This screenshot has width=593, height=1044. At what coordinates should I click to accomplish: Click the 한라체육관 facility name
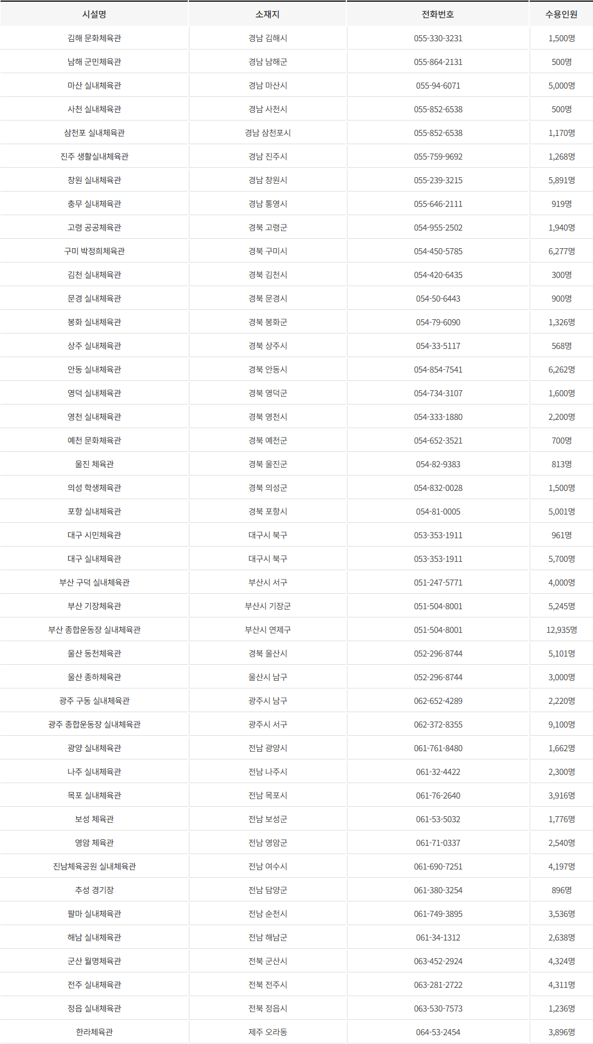coord(94,1032)
